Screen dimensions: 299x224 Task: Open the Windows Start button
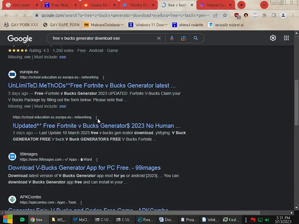pyautogui.click(x=8, y=219)
